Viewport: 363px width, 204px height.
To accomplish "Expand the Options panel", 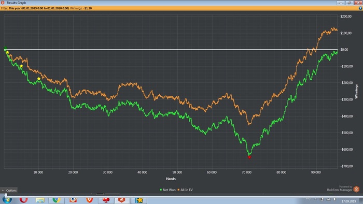I will [x=9, y=191].
